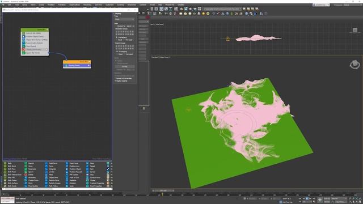
Task: Collapse the orange event with its corner box
Action: 90,62
